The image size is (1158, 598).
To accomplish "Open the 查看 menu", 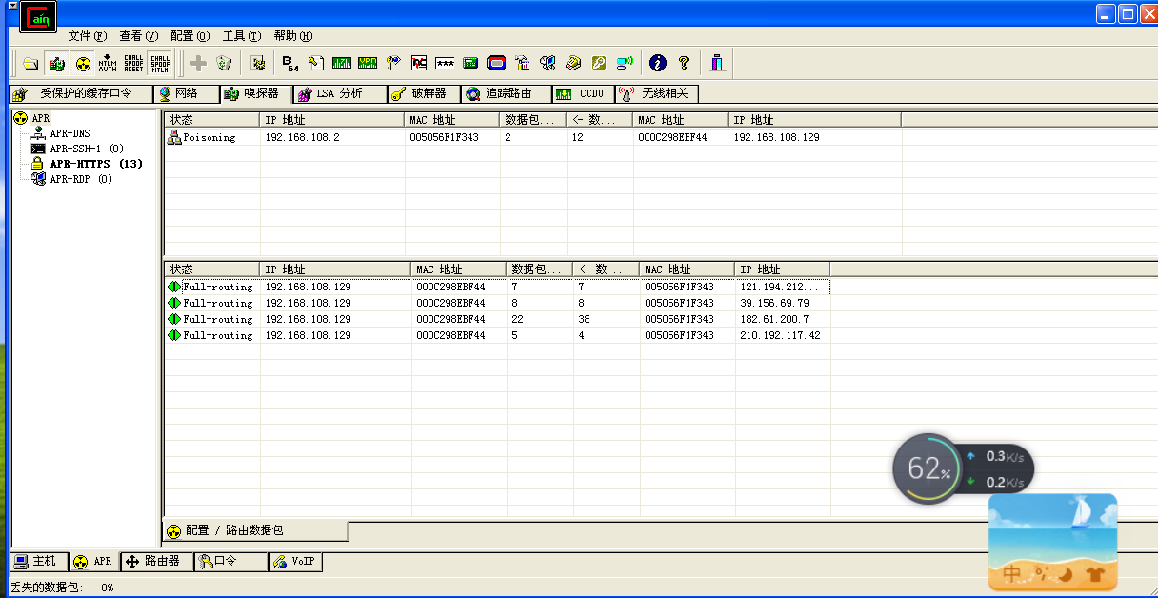I will (138, 36).
